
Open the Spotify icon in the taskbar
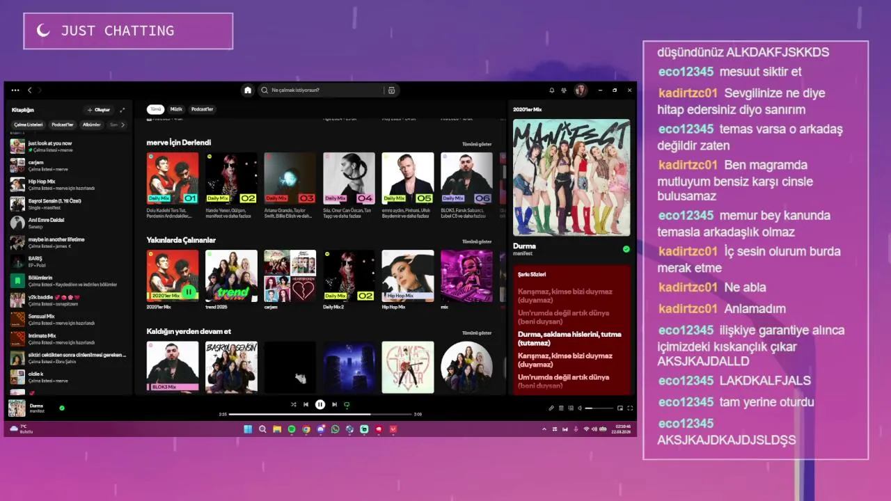coord(292,429)
